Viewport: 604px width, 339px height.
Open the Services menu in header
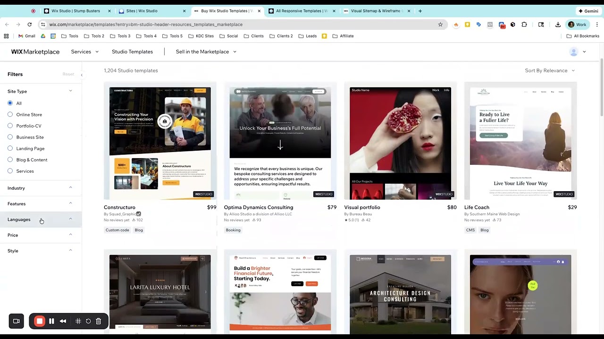85,52
